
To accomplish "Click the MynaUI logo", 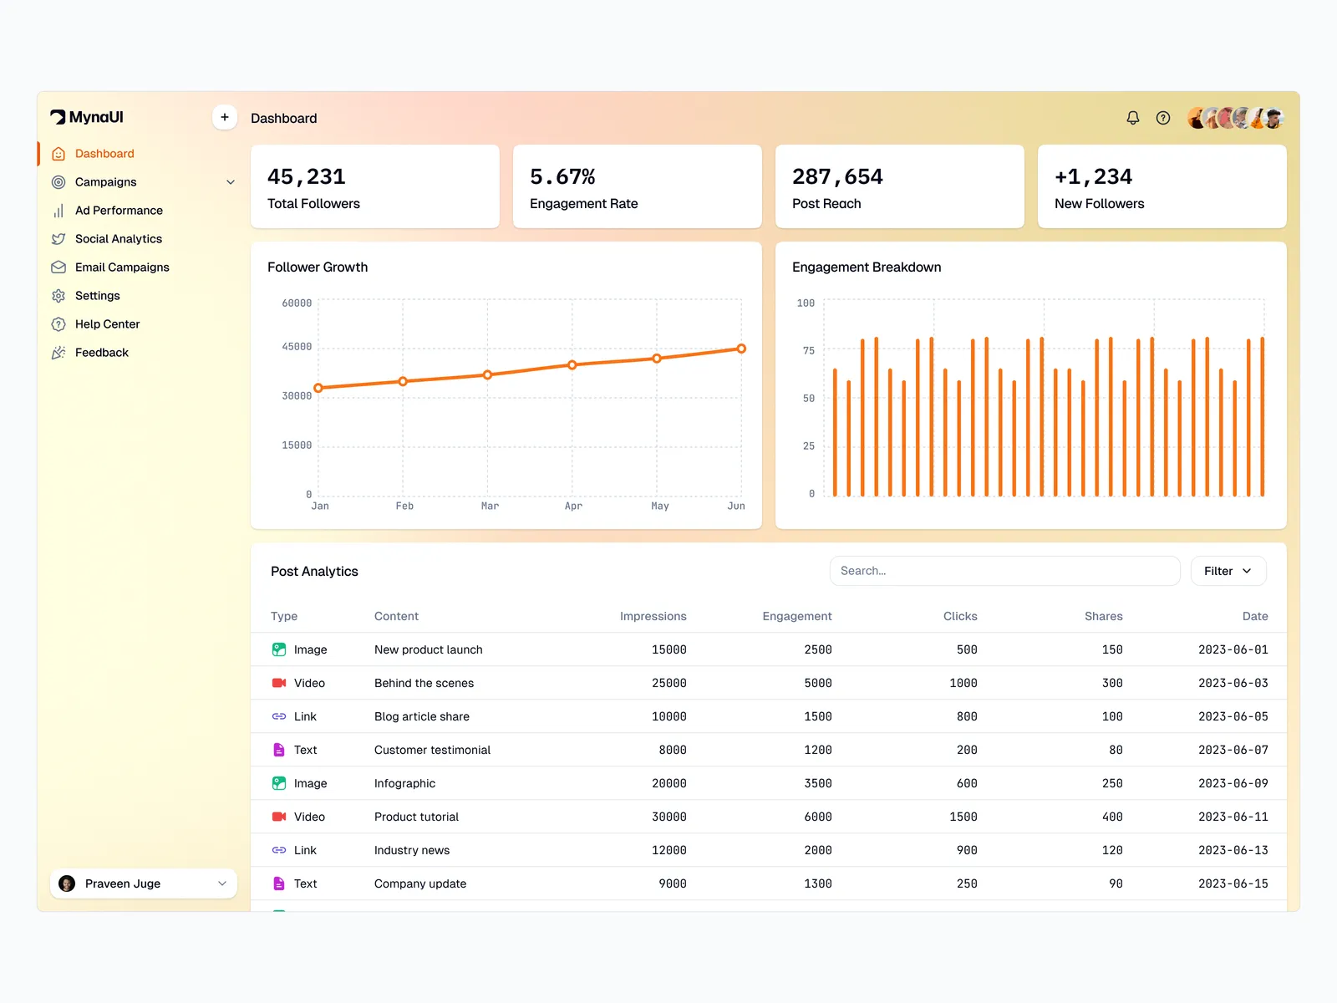I will click(x=87, y=117).
